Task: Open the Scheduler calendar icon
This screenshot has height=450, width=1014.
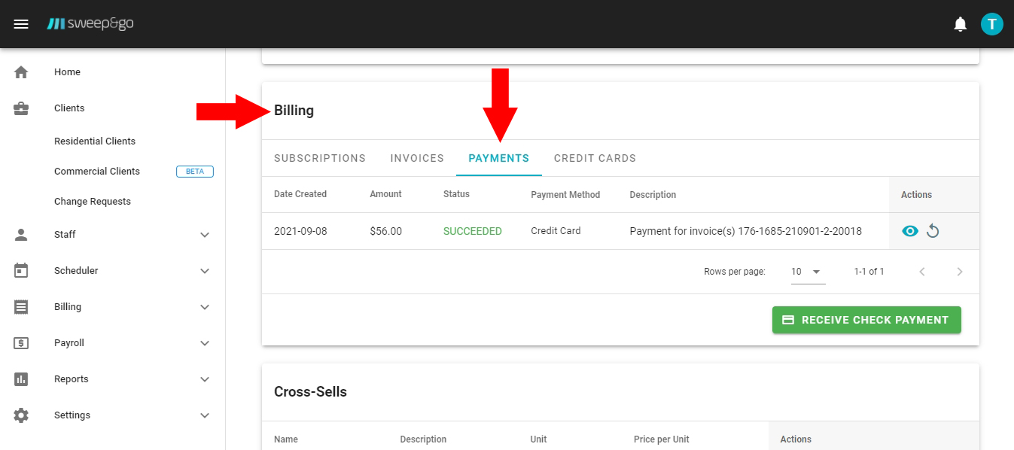Action: pyautogui.click(x=21, y=270)
